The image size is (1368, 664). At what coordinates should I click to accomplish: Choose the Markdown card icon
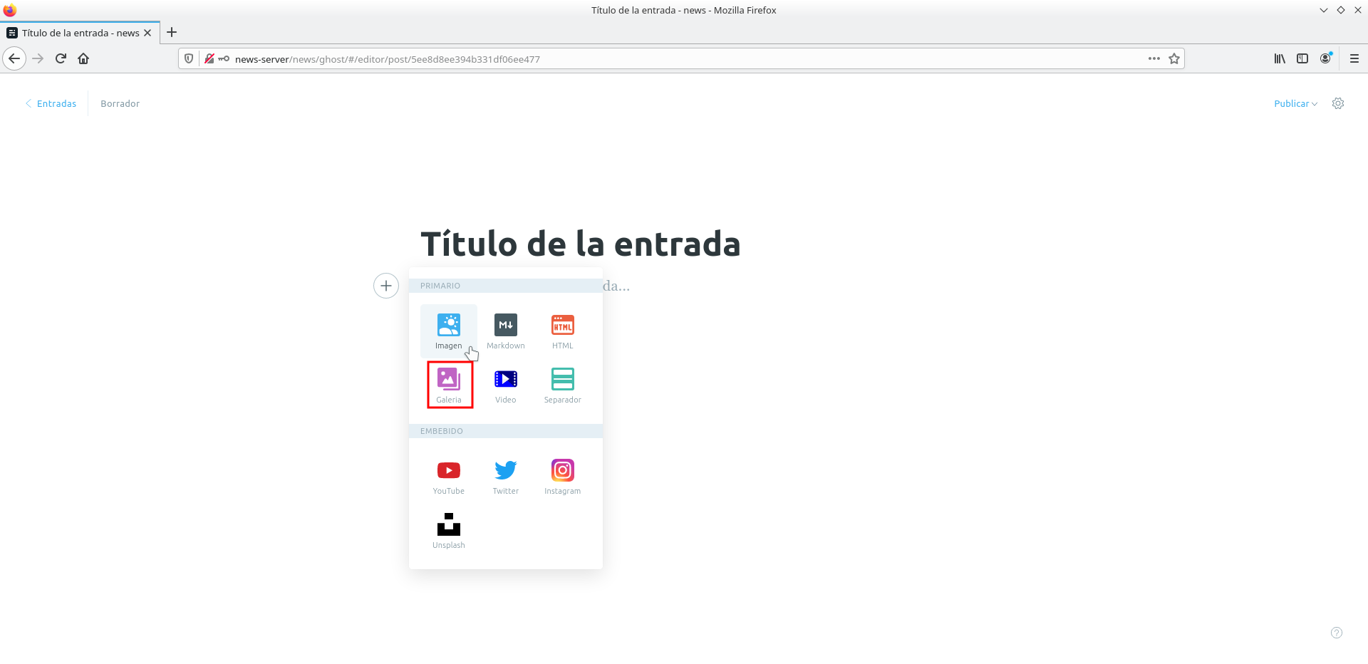tap(505, 330)
